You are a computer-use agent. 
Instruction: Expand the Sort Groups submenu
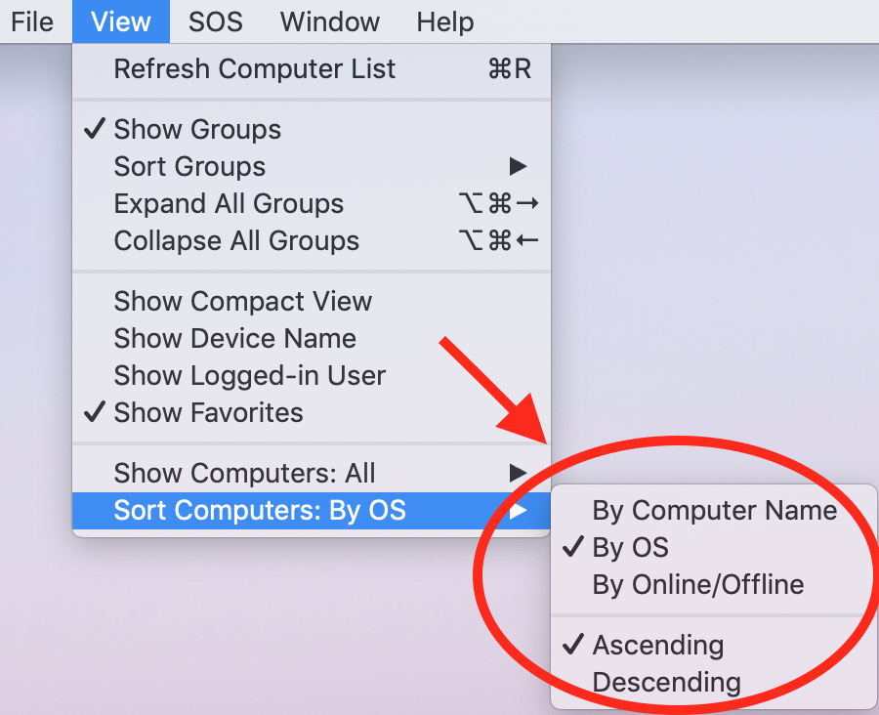312,167
